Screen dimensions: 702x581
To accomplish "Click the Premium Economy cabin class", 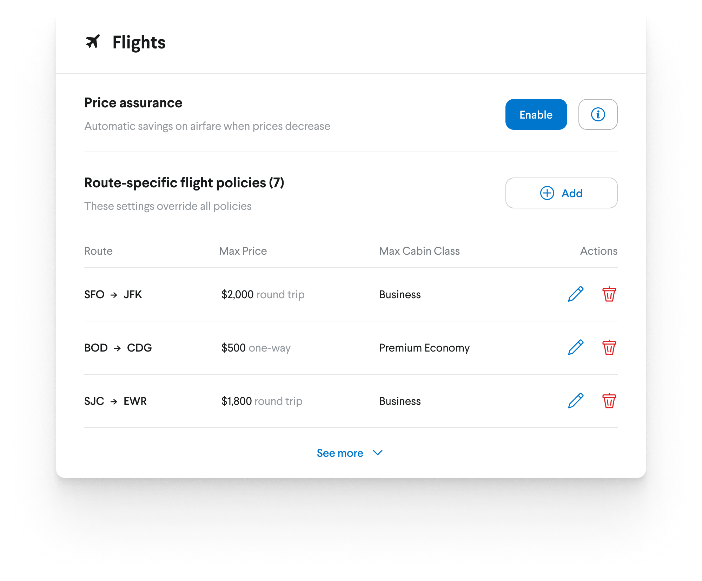I will (424, 348).
